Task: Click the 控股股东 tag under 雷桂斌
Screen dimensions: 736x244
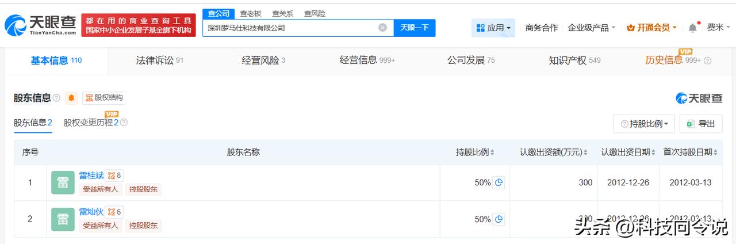Action: point(144,189)
